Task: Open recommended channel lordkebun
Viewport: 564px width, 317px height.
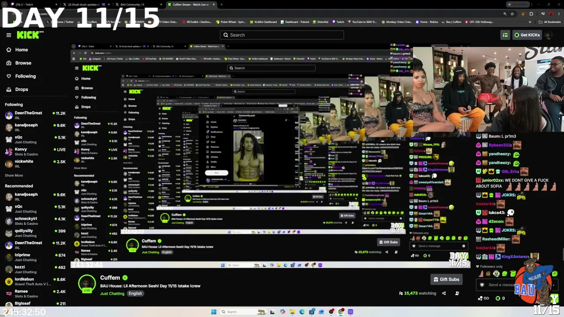Action: click(x=35, y=281)
